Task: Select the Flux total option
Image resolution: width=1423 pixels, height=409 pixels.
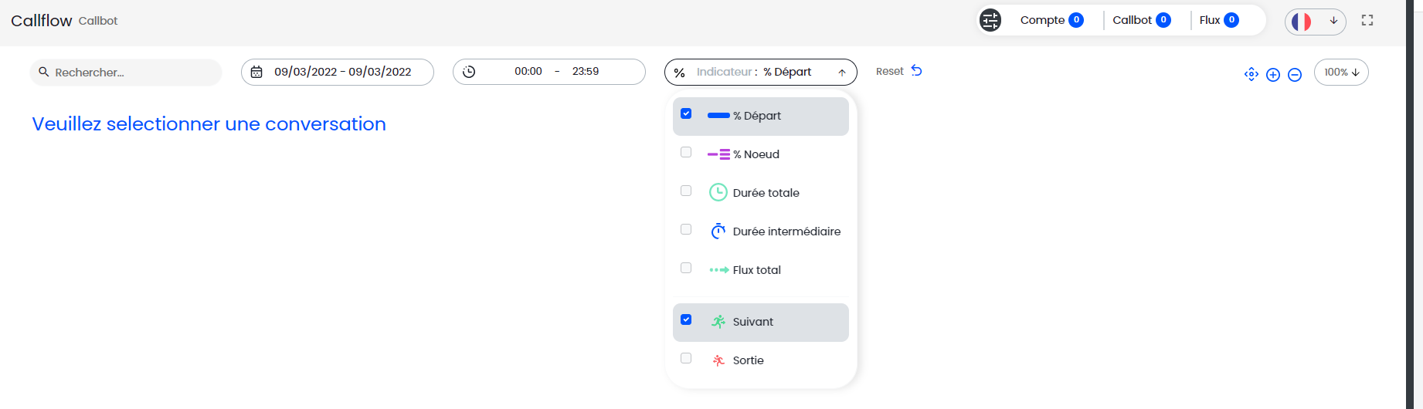Action: click(756, 270)
